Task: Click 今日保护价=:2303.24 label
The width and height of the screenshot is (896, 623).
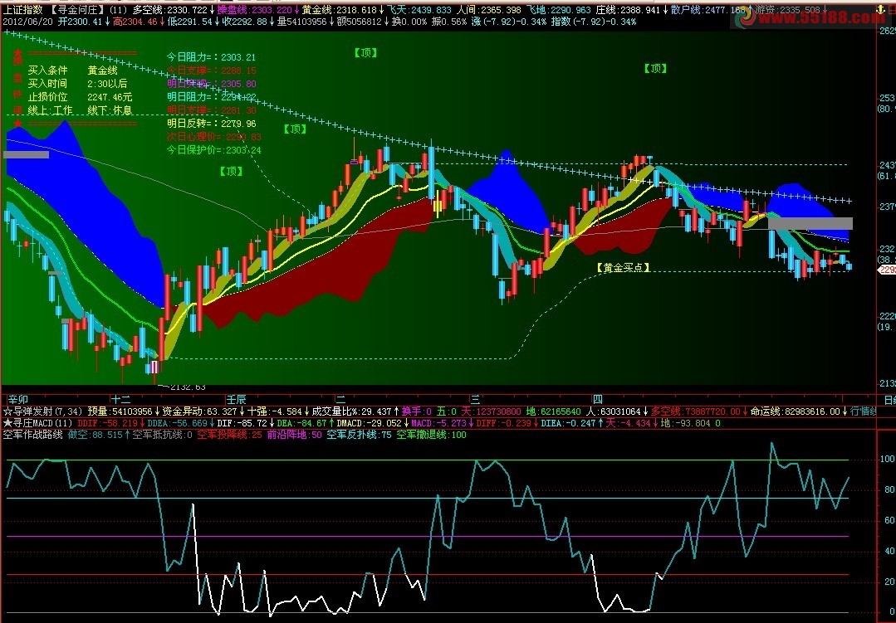Action: [214, 149]
